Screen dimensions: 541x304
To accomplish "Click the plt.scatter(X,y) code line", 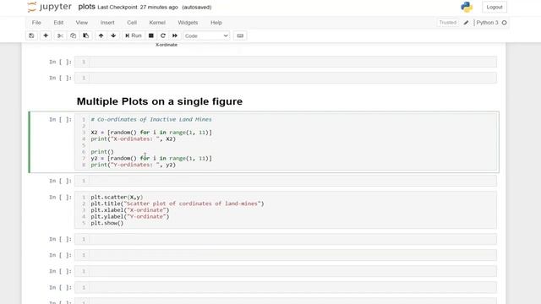I will click(x=117, y=197).
